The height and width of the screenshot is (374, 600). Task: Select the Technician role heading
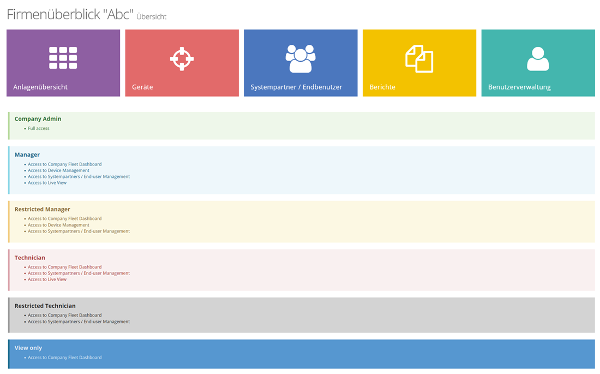click(30, 258)
